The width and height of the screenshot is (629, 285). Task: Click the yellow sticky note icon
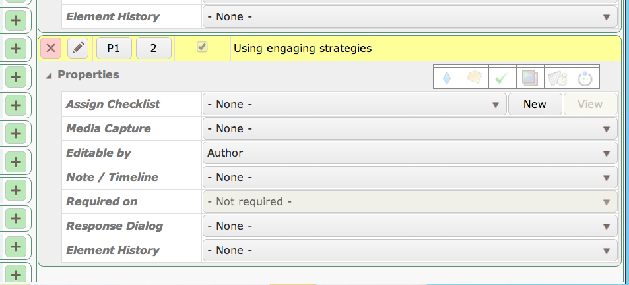(475, 77)
